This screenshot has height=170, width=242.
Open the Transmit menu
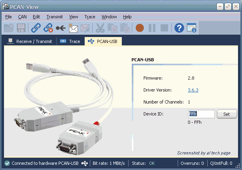coord(54,17)
